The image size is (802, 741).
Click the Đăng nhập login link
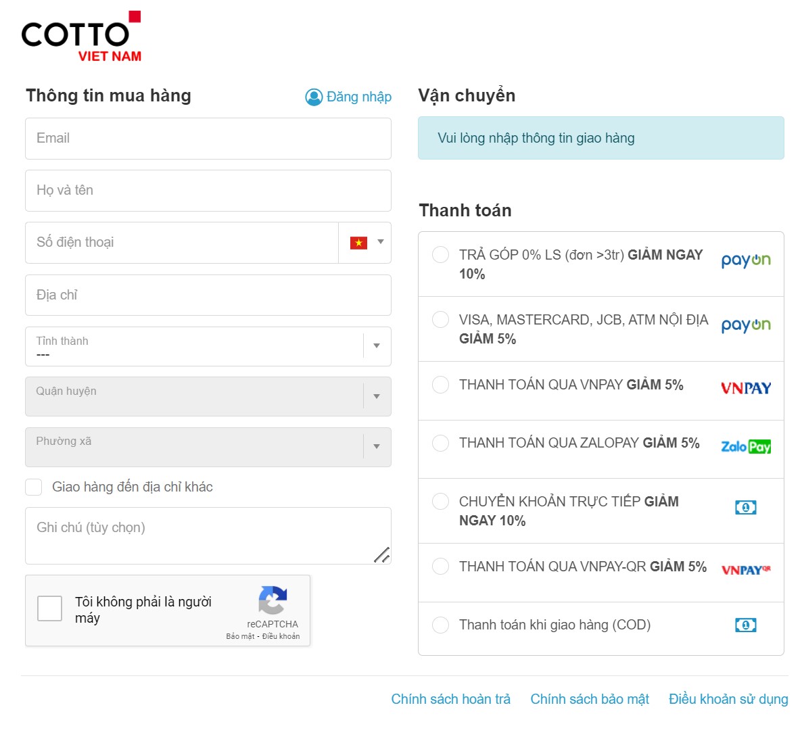359,97
